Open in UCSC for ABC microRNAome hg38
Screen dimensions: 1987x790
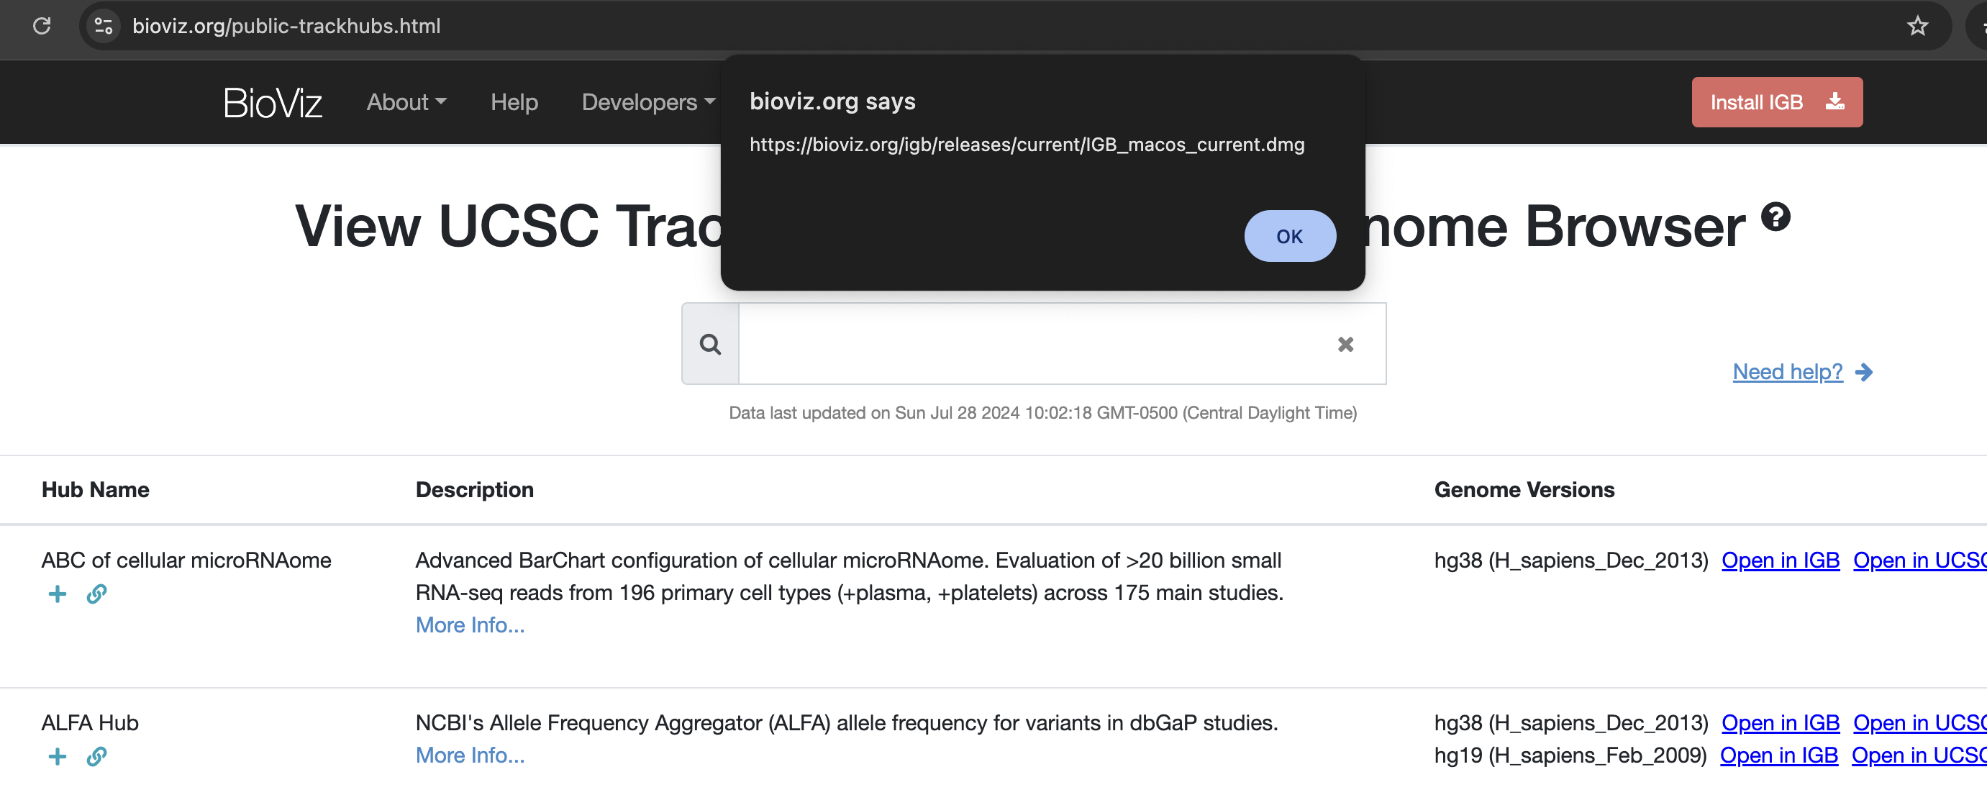1919,560
